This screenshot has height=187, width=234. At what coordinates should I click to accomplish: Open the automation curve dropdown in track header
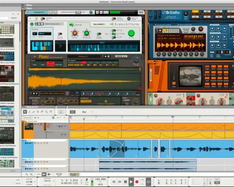point(58,118)
